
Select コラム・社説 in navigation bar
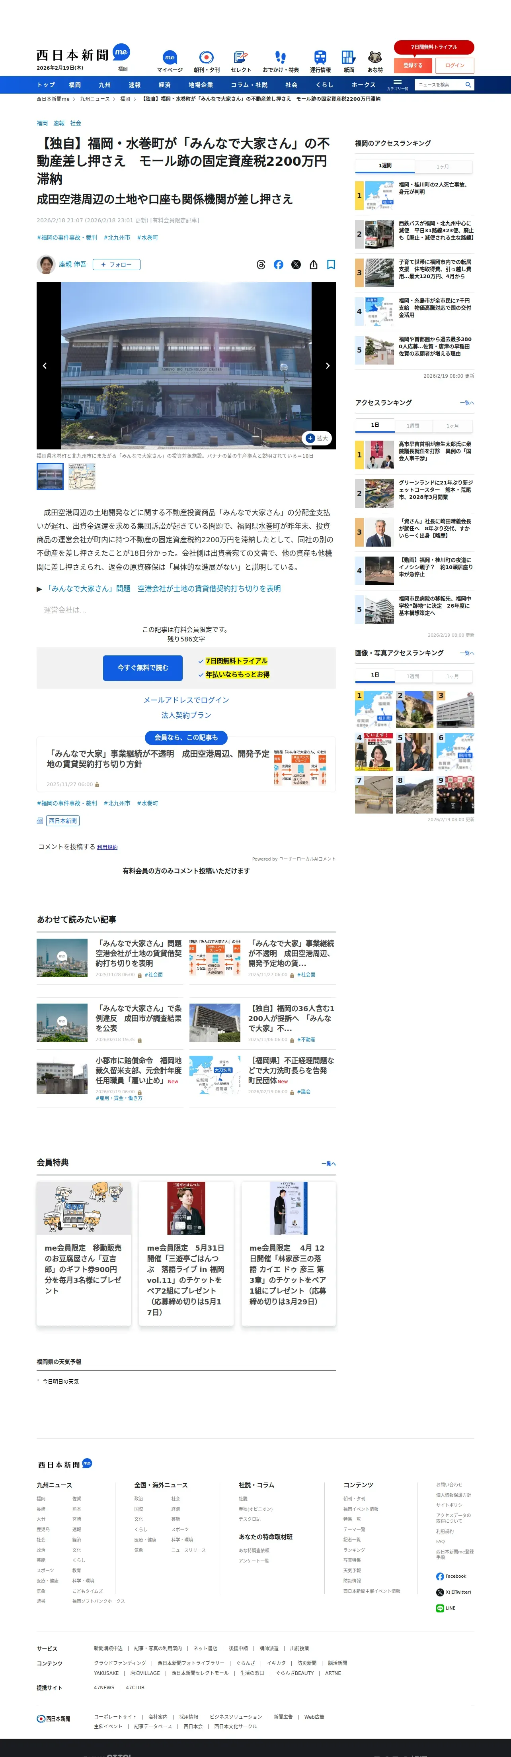point(249,84)
